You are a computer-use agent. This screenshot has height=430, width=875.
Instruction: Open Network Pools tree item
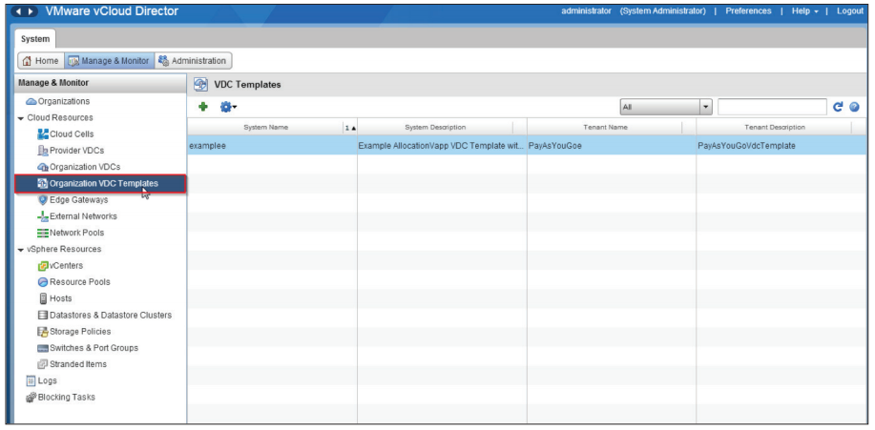pos(76,233)
